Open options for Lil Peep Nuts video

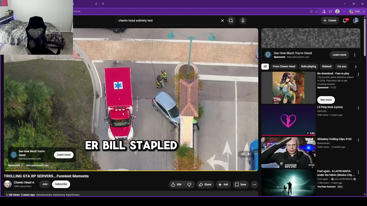[358, 108]
